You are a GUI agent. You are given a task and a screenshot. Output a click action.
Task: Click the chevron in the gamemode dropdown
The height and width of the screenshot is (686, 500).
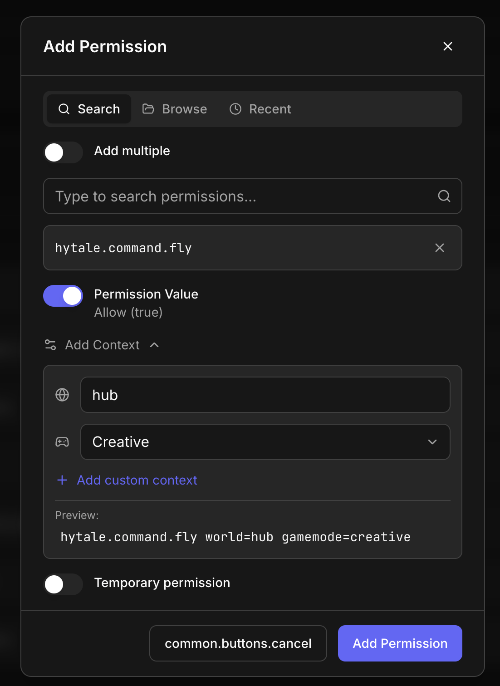coord(432,442)
